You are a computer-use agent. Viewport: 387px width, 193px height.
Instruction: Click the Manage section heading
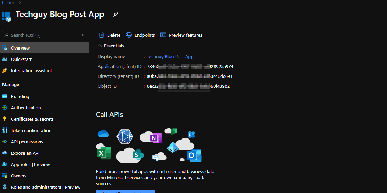tap(11, 85)
